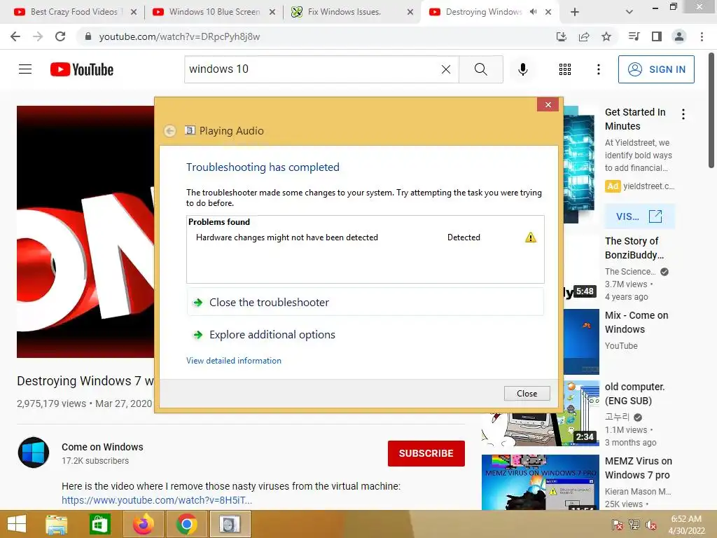Click the warning icon for hardware changes

(x=531, y=237)
